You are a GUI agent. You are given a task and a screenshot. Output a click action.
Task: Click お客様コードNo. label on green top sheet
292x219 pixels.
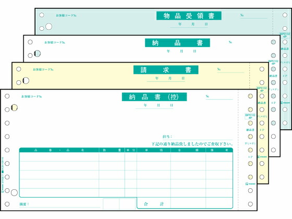pyautogui.click(x=66, y=15)
